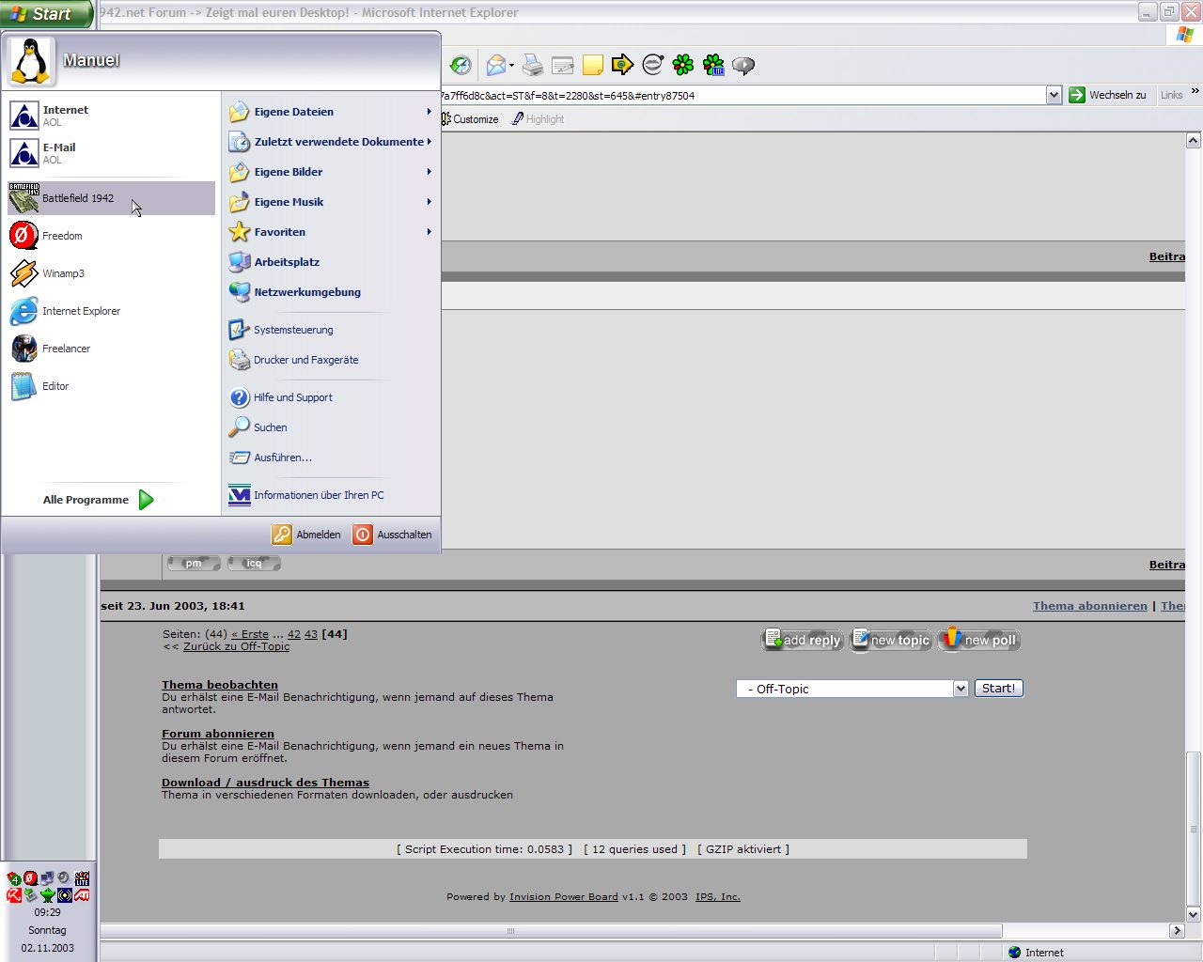Viewport: 1203px width, 962px height.
Task: Click the add reply button
Action: pos(803,640)
